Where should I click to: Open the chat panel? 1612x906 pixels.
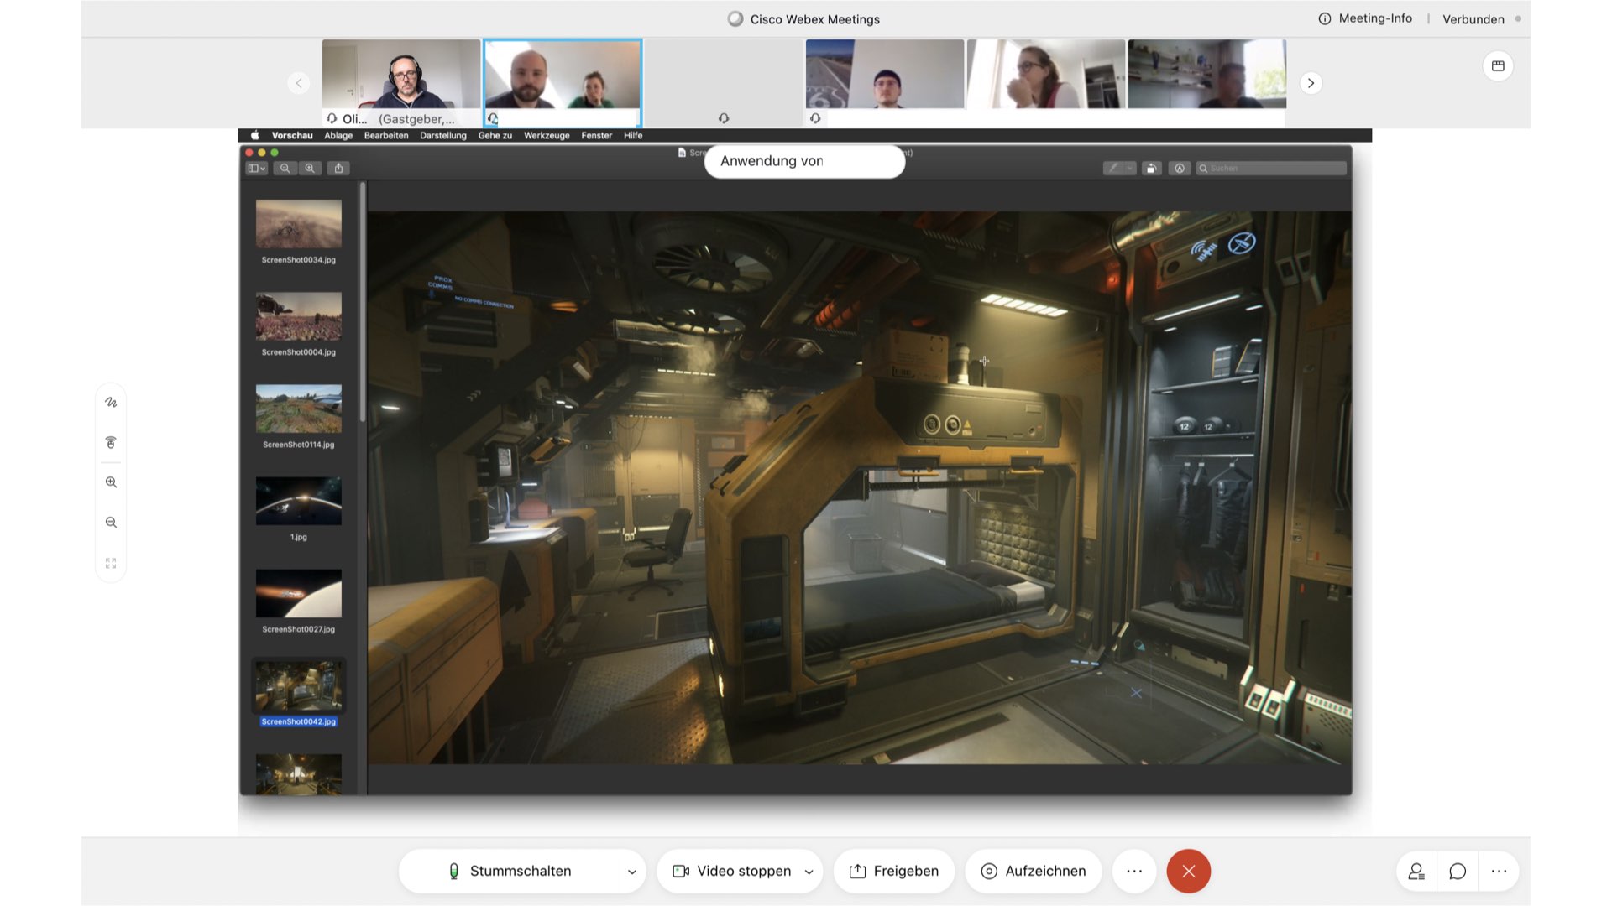coord(1458,872)
